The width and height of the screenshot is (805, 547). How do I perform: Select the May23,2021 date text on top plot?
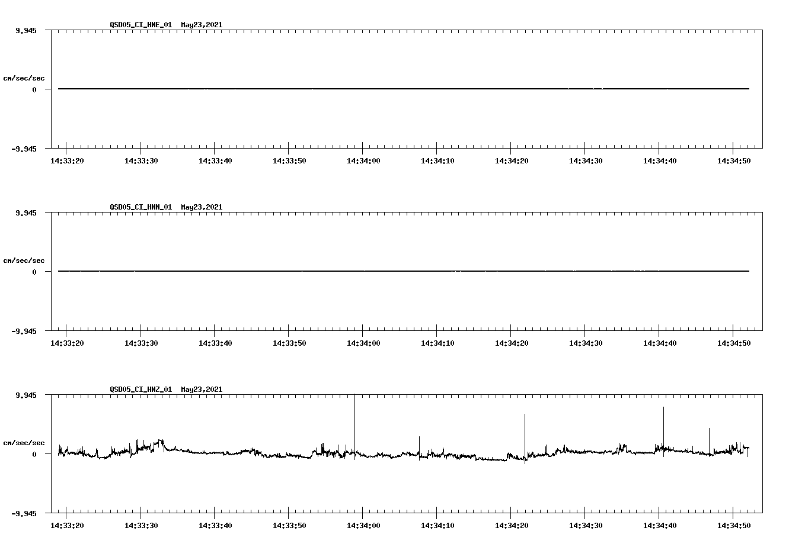(201, 25)
